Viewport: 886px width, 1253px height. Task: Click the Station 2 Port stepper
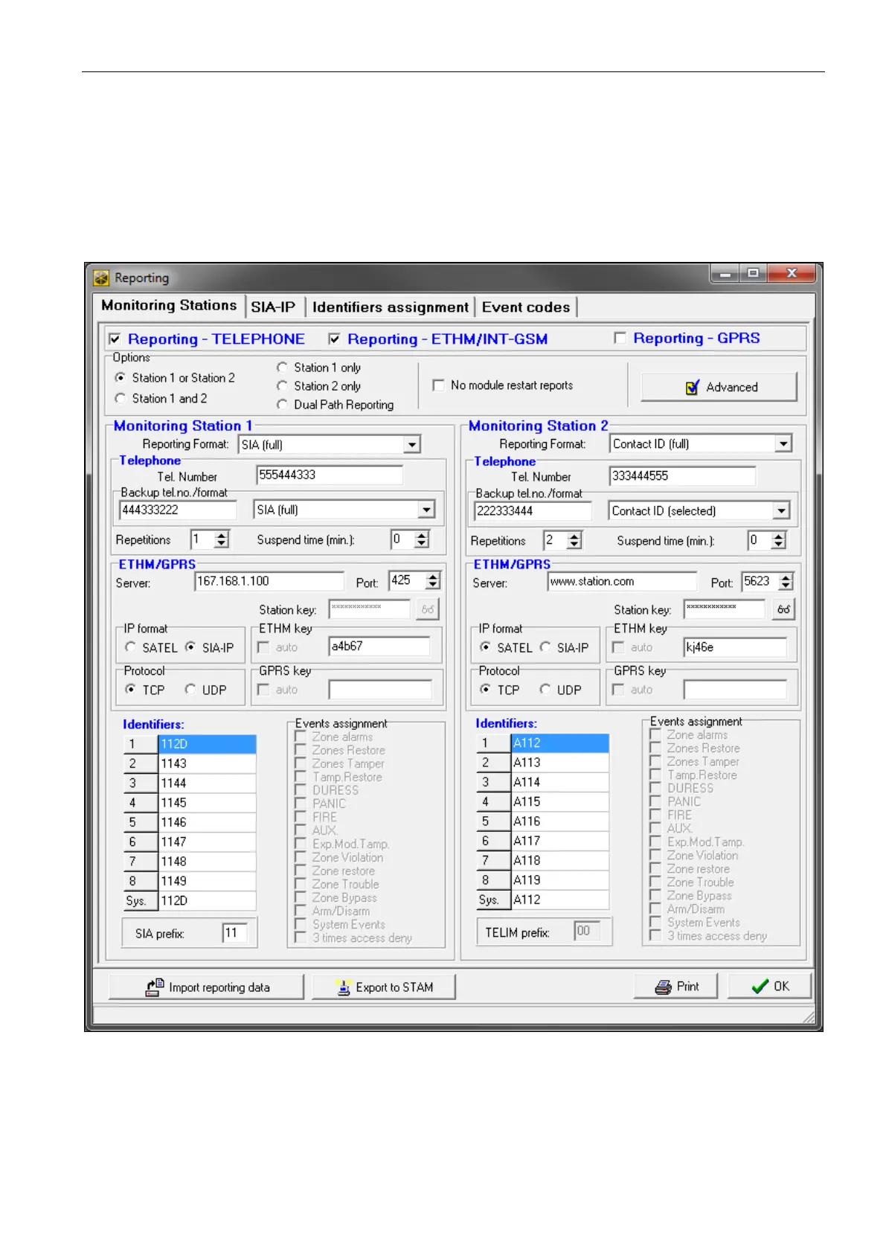coord(786,582)
